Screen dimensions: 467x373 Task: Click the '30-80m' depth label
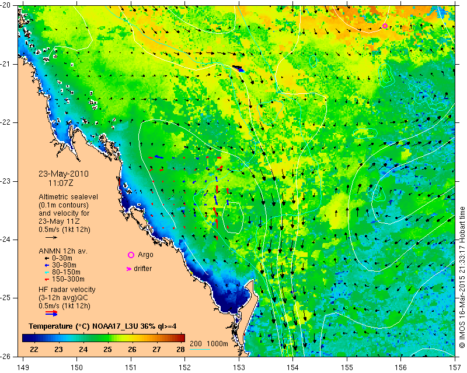pos(64,265)
